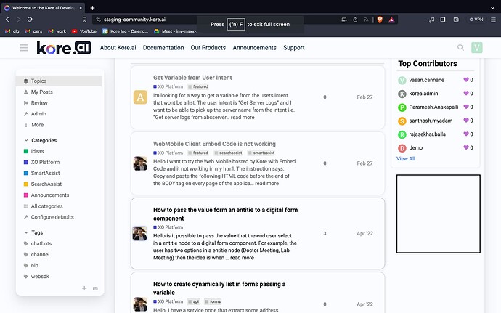This screenshot has height=313, width=501.
Task: Open the Support nav item
Action: pos(294,48)
